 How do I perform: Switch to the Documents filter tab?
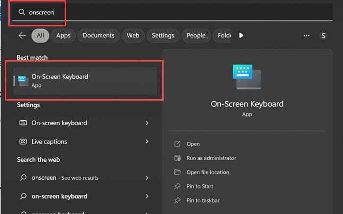98,35
